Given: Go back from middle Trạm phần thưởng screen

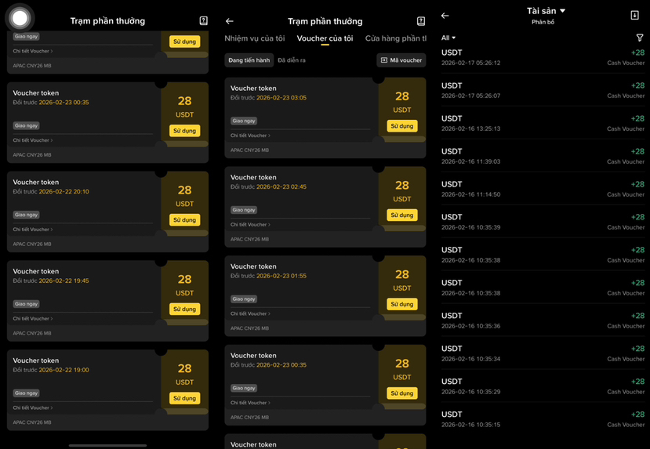Looking at the screenshot, I should point(230,21).
